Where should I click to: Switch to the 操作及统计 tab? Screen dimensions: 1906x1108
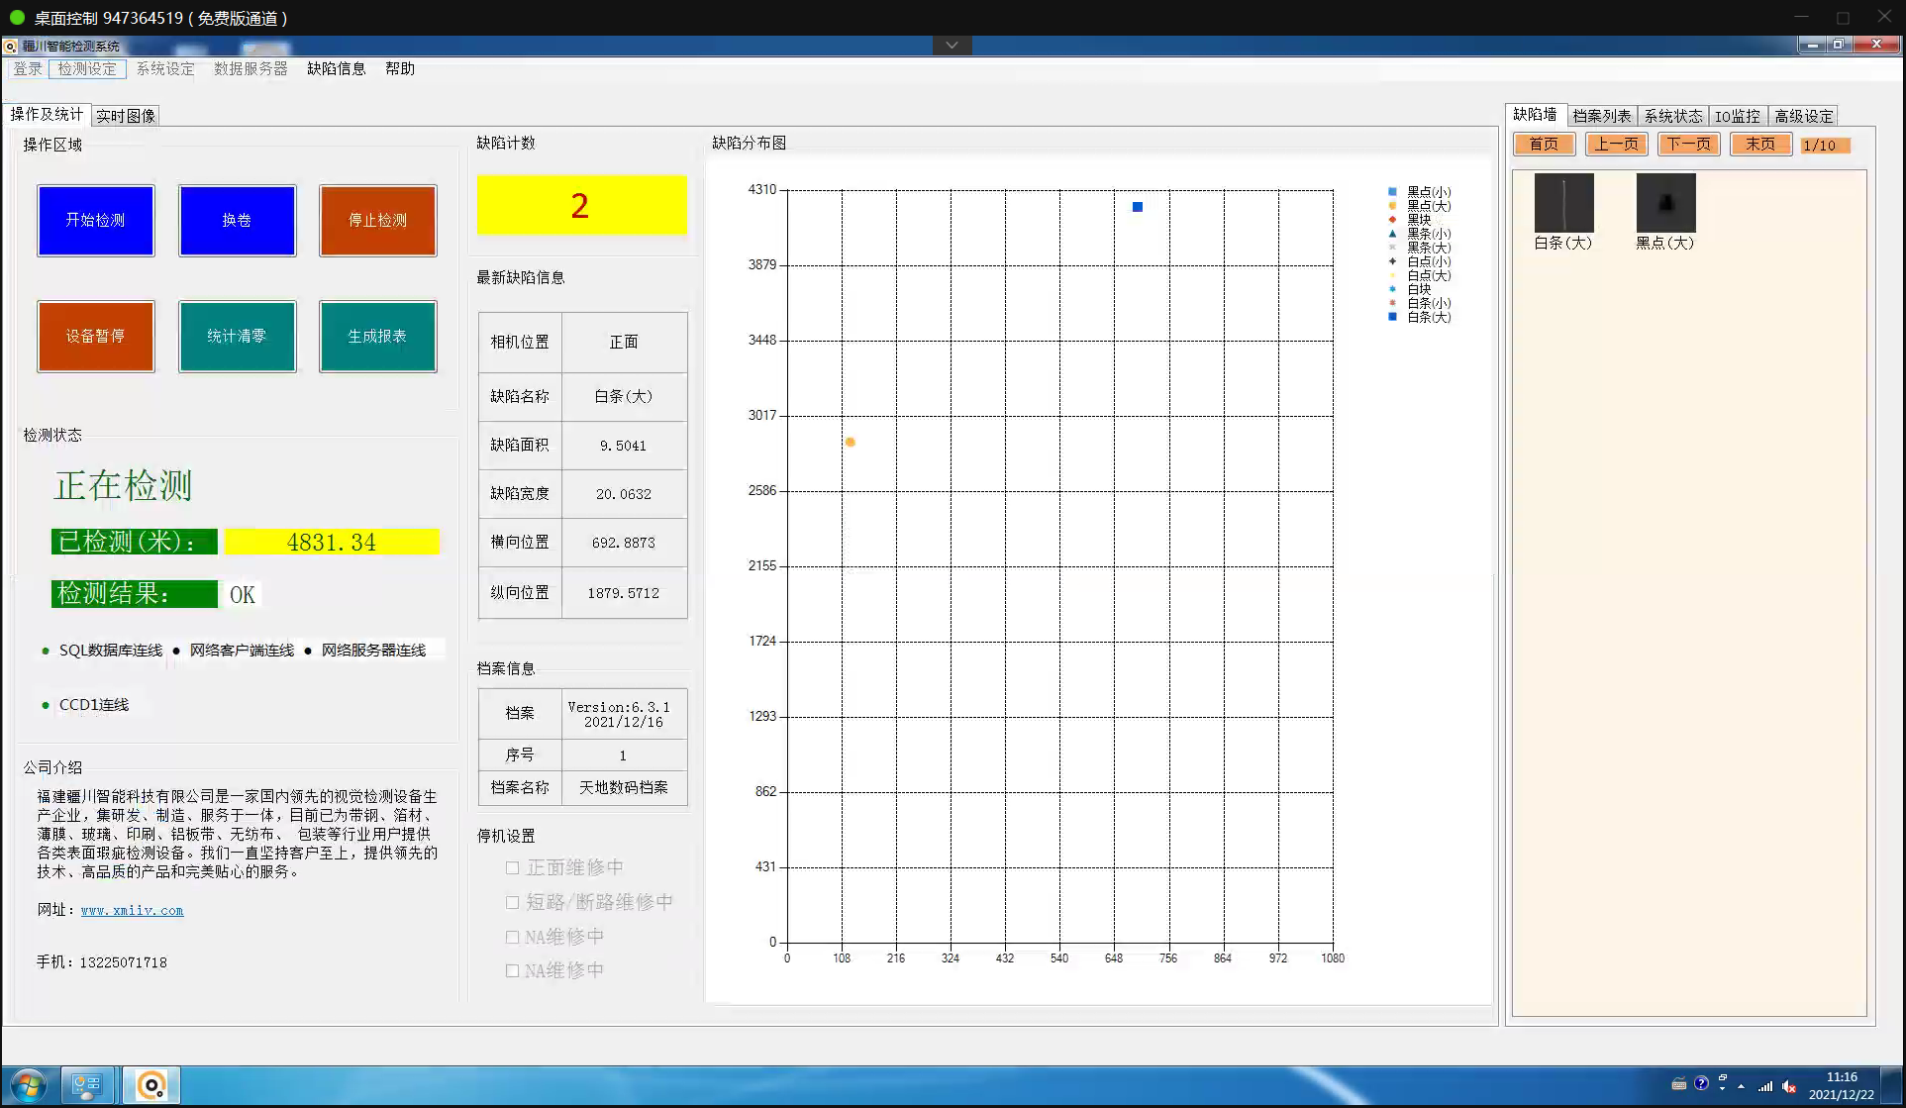point(47,115)
